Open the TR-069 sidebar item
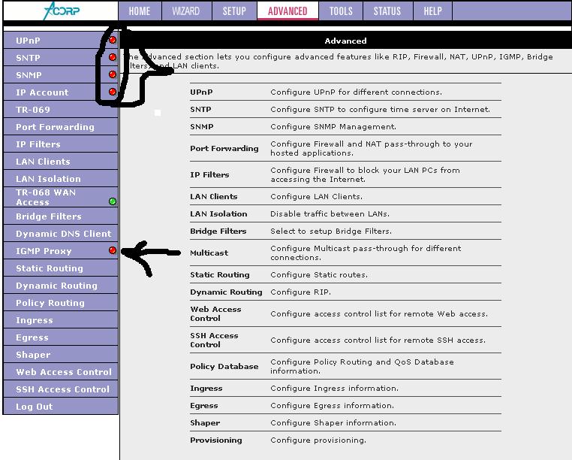Viewport: 572px width, 460px height. point(33,110)
